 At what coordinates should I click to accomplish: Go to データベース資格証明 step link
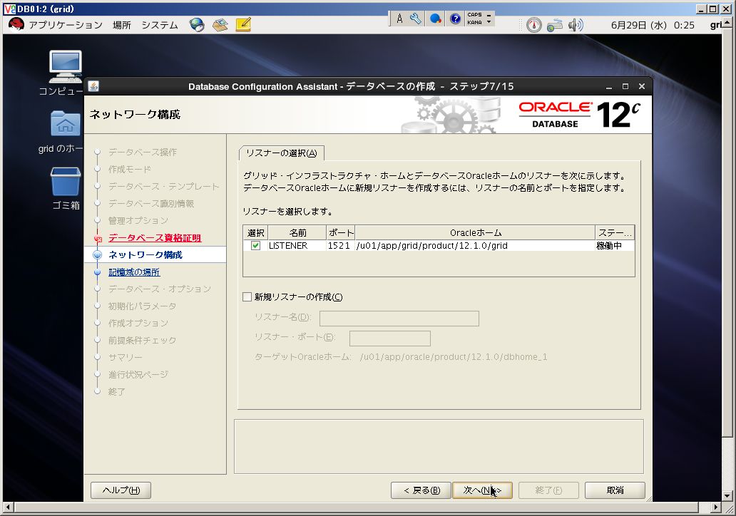(x=155, y=238)
